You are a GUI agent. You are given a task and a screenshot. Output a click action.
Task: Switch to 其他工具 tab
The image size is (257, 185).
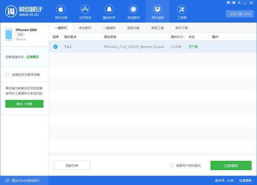(x=158, y=28)
